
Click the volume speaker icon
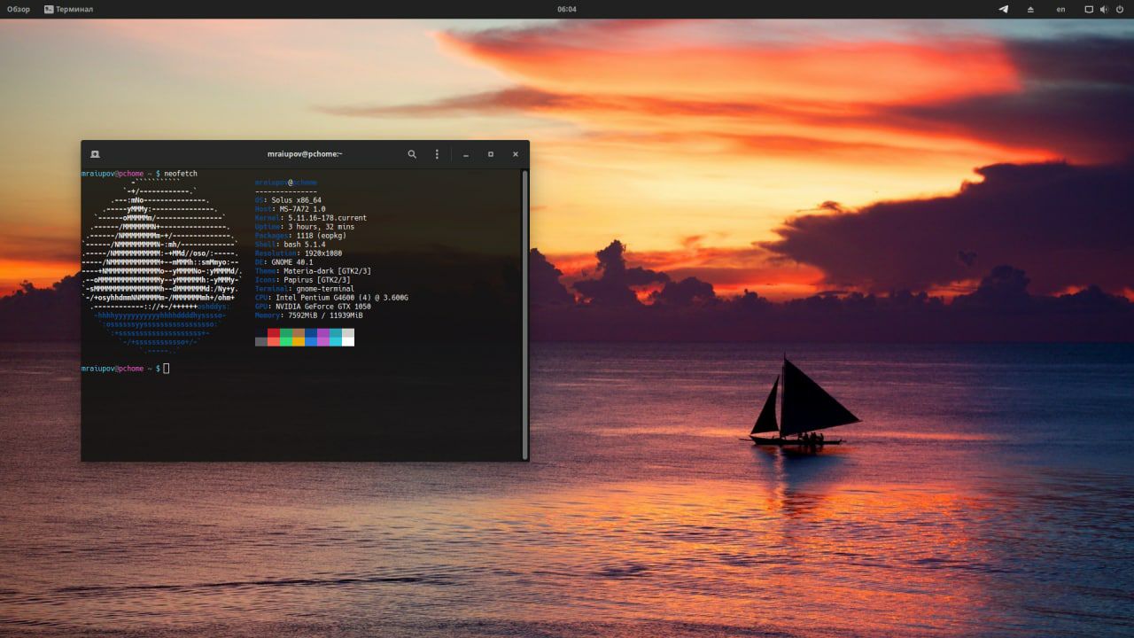pos(1105,9)
